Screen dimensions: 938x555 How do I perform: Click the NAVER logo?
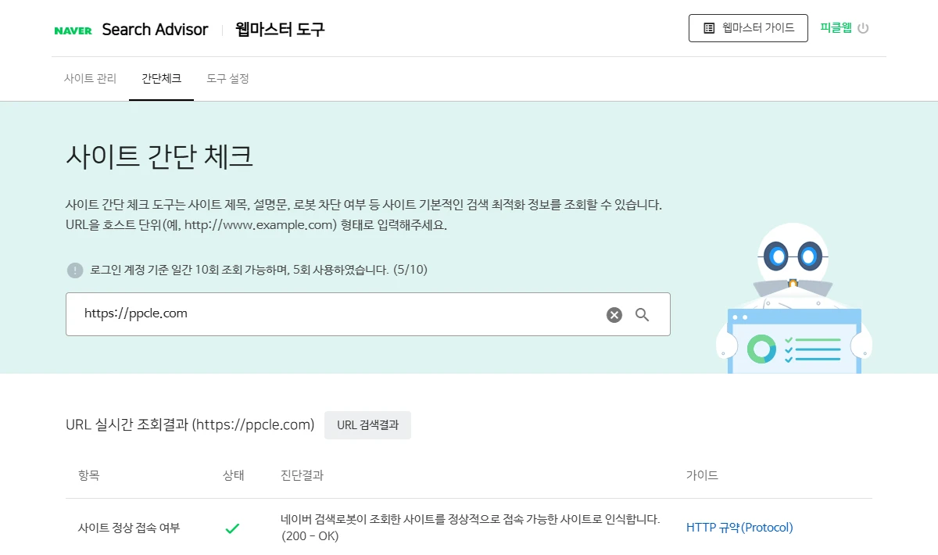(x=72, y=29)
